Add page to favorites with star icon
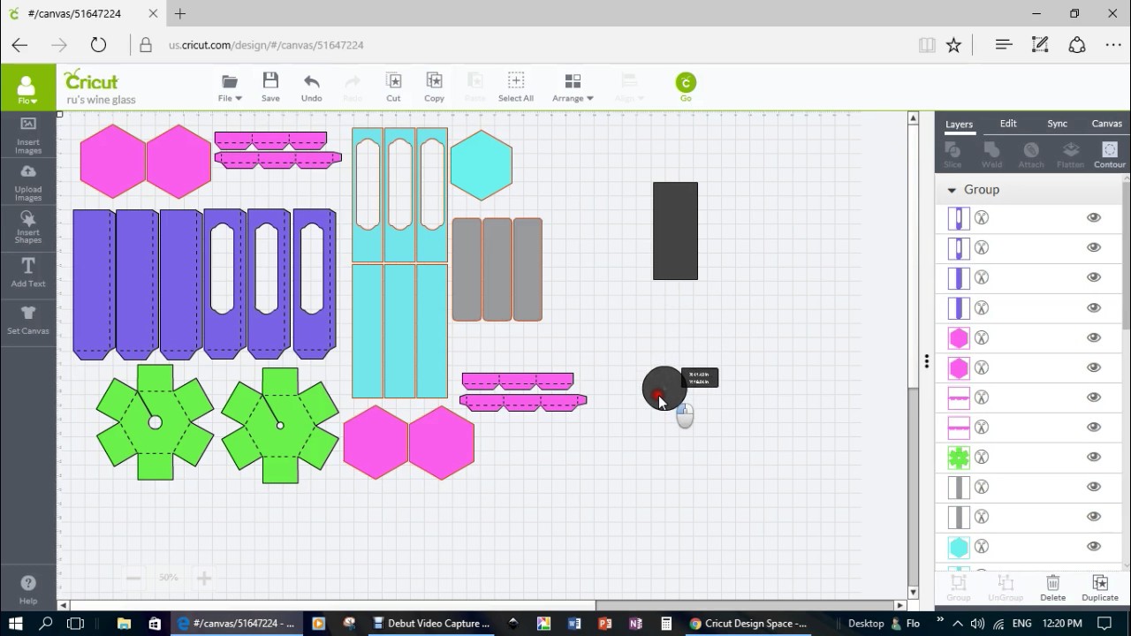 point(953,45)
